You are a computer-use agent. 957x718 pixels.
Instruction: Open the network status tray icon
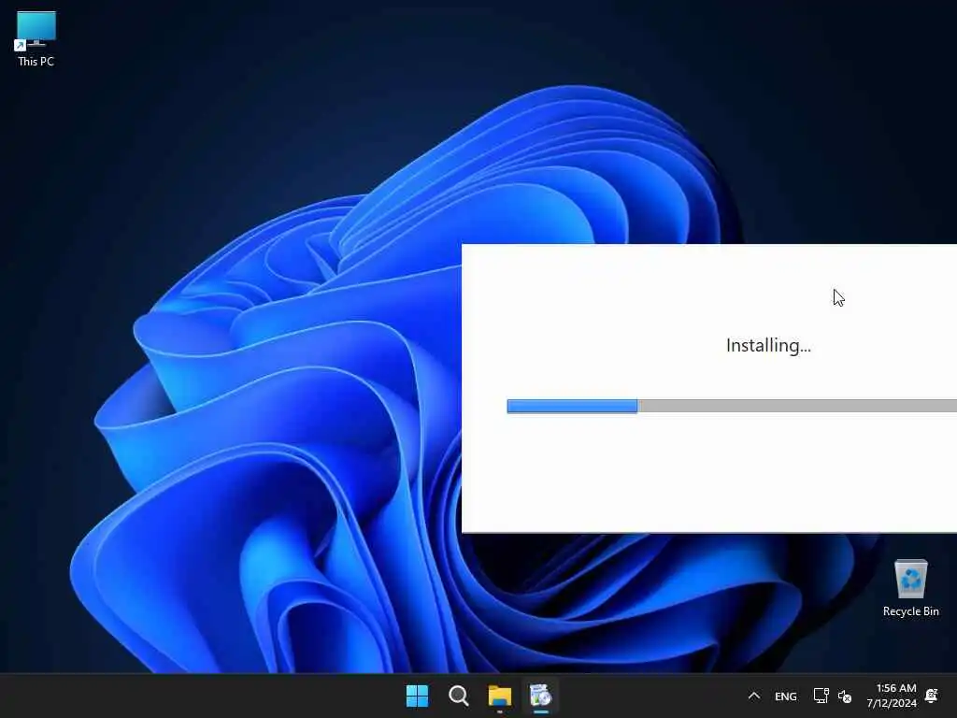click(821, 696)
